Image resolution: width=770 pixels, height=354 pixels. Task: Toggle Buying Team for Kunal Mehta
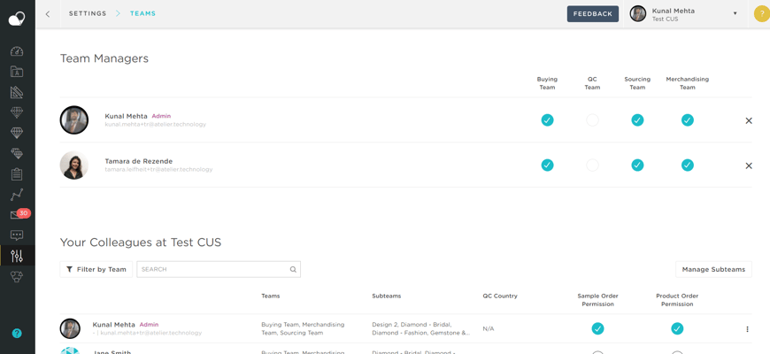547,119
